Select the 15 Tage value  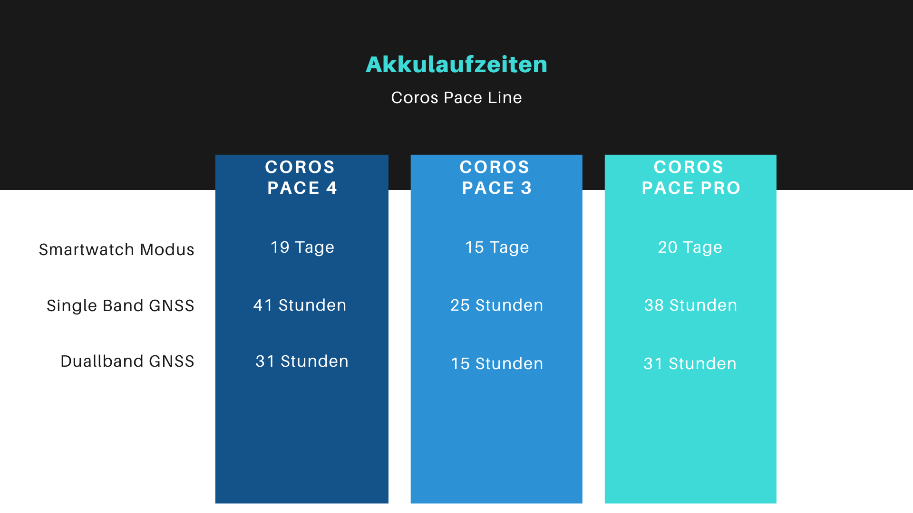497,247
